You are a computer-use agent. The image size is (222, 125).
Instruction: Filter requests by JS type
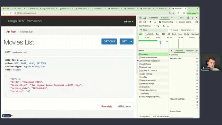click(169, 34)
